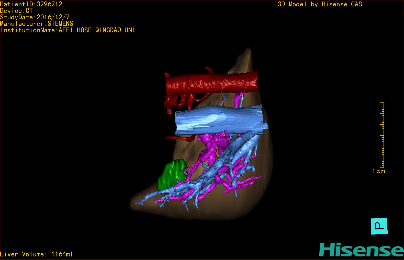Click the 'Manufacturer:SIEMENS' text

click(x=37, y=24)
